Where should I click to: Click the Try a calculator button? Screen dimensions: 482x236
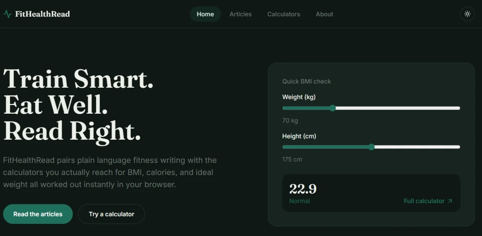tap(111, 214)
